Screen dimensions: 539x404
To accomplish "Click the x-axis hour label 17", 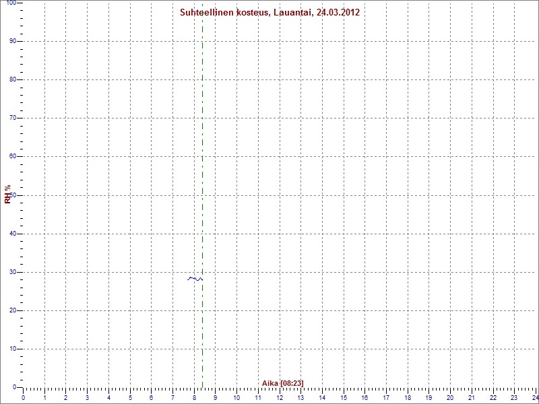I will [386, 398].
